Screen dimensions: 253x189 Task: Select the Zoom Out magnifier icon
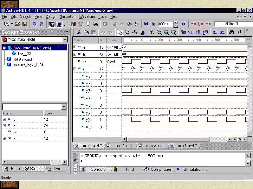click(x=159, y=32)
